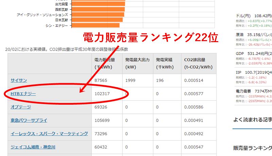Screen dimensions: 272x156
Task: Select the CO2 value 0.000586
Action: pyautogui.click(x=193, y=107)
